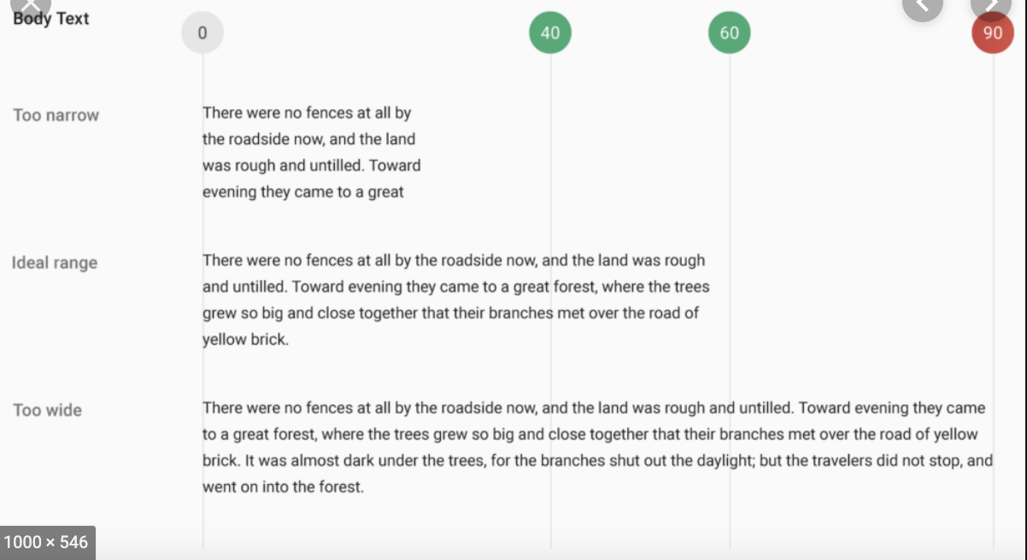
Task: Click the gray 0 marker circle
Action: [x=202, y=33]
